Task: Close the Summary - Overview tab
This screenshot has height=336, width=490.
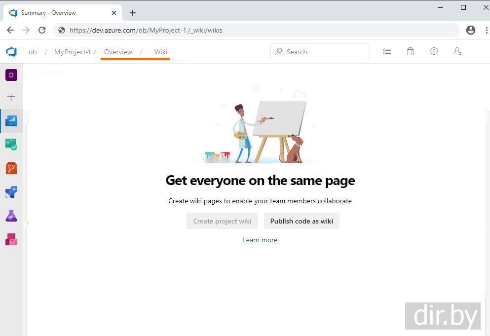Action: pos(114,13)
